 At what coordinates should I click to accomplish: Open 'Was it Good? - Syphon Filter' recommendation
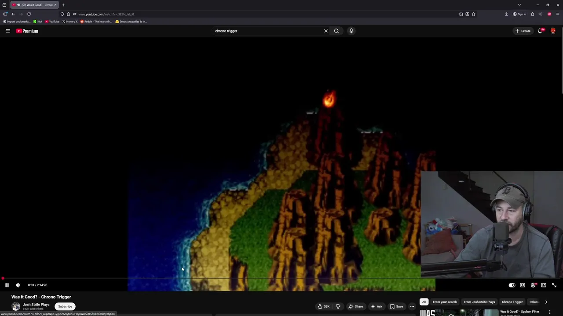pos(519,312)
